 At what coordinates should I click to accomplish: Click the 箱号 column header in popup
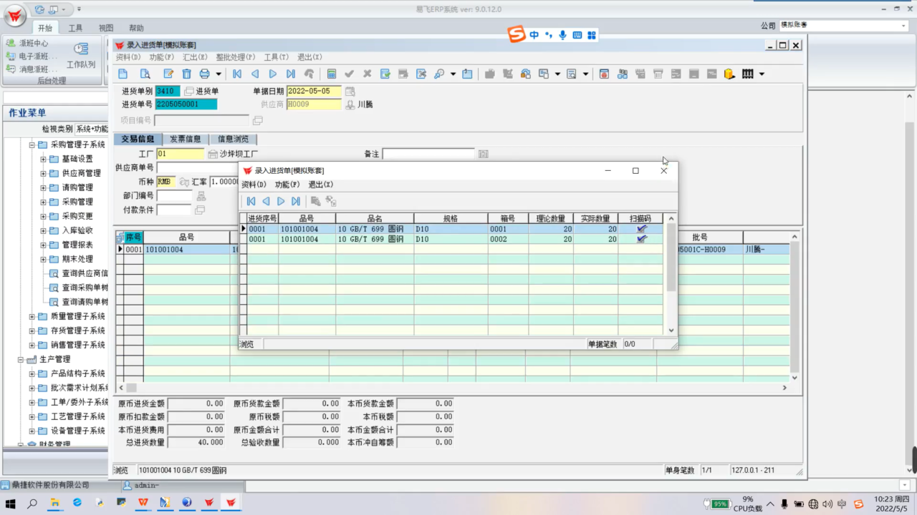pos(508,218)
